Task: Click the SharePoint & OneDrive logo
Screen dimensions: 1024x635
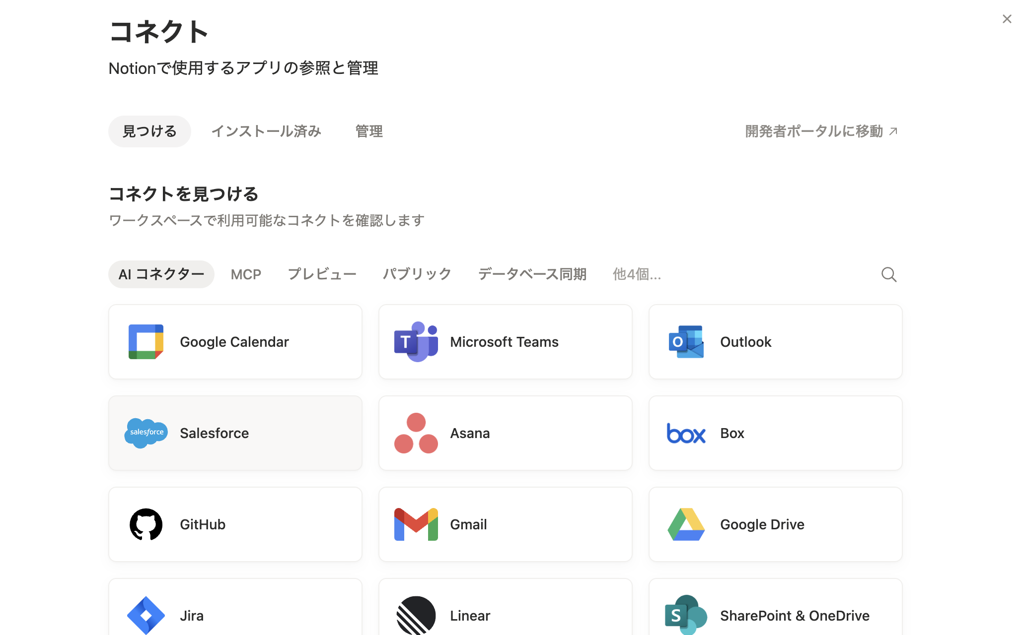Action: 686,615
